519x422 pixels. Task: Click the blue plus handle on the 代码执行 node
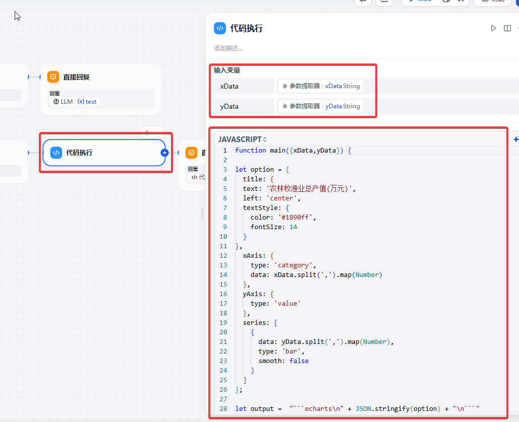(x=164, y=153)
